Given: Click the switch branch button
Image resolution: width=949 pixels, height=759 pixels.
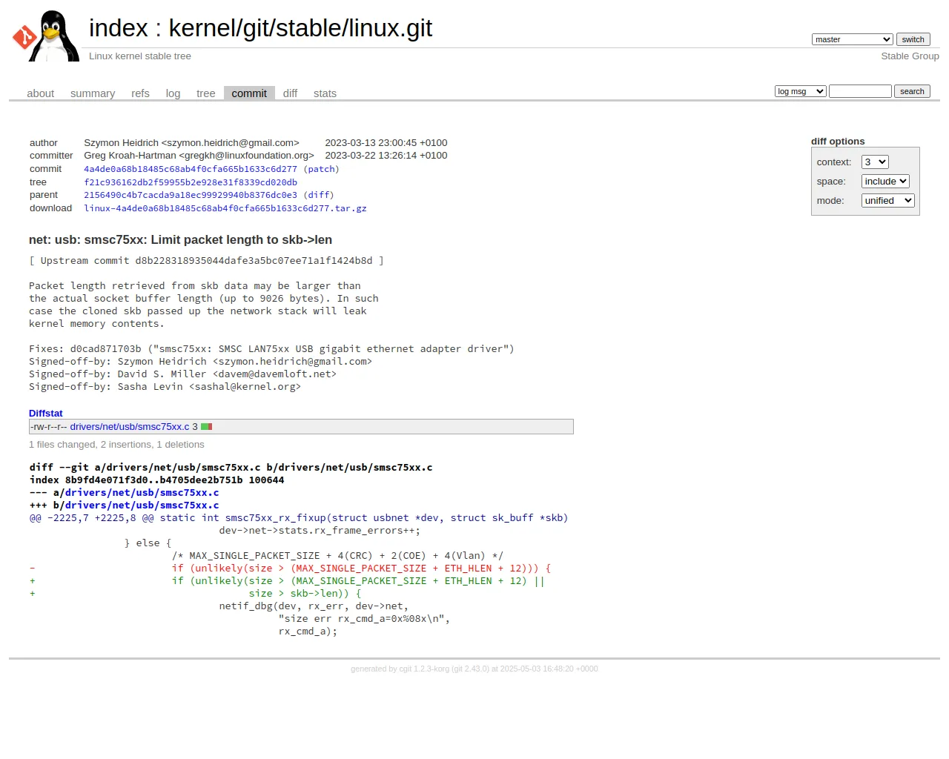Looking at the screenshot, I should pyautogui.click(x=913, y=39).
